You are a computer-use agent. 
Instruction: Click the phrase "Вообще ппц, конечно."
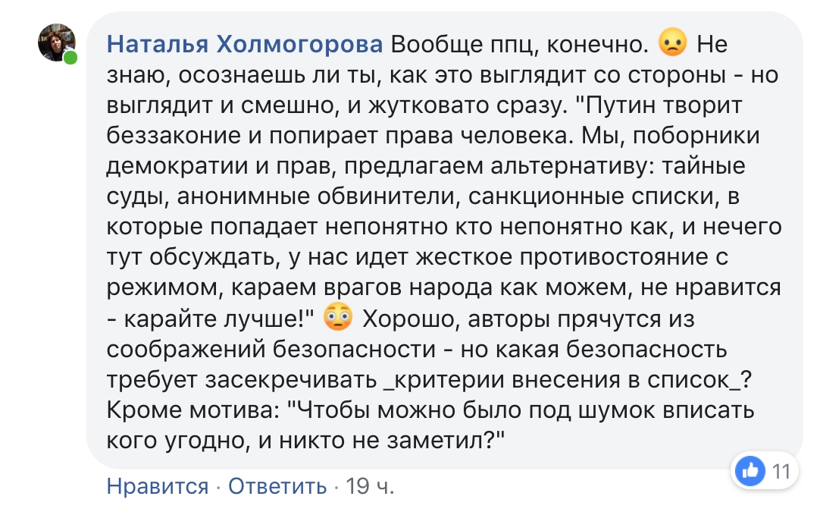click(519, 45)
